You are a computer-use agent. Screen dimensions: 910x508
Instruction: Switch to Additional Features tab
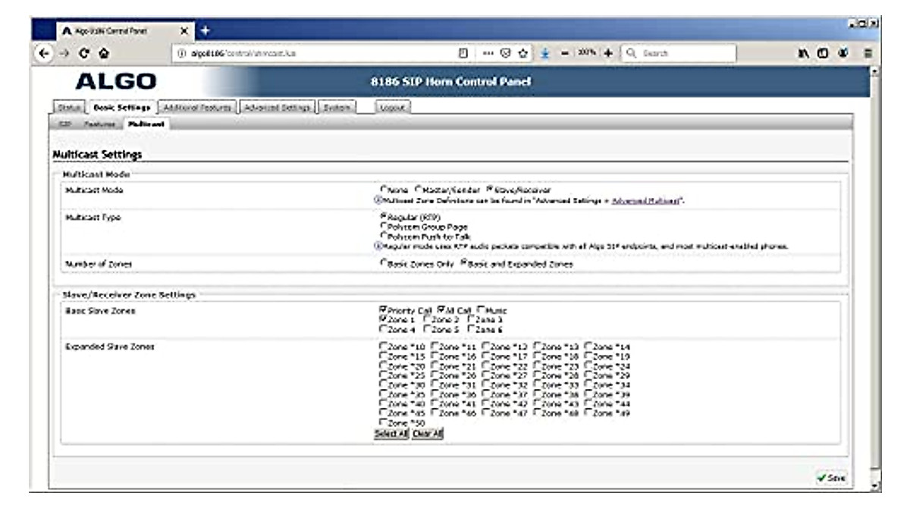click(197, 108)
